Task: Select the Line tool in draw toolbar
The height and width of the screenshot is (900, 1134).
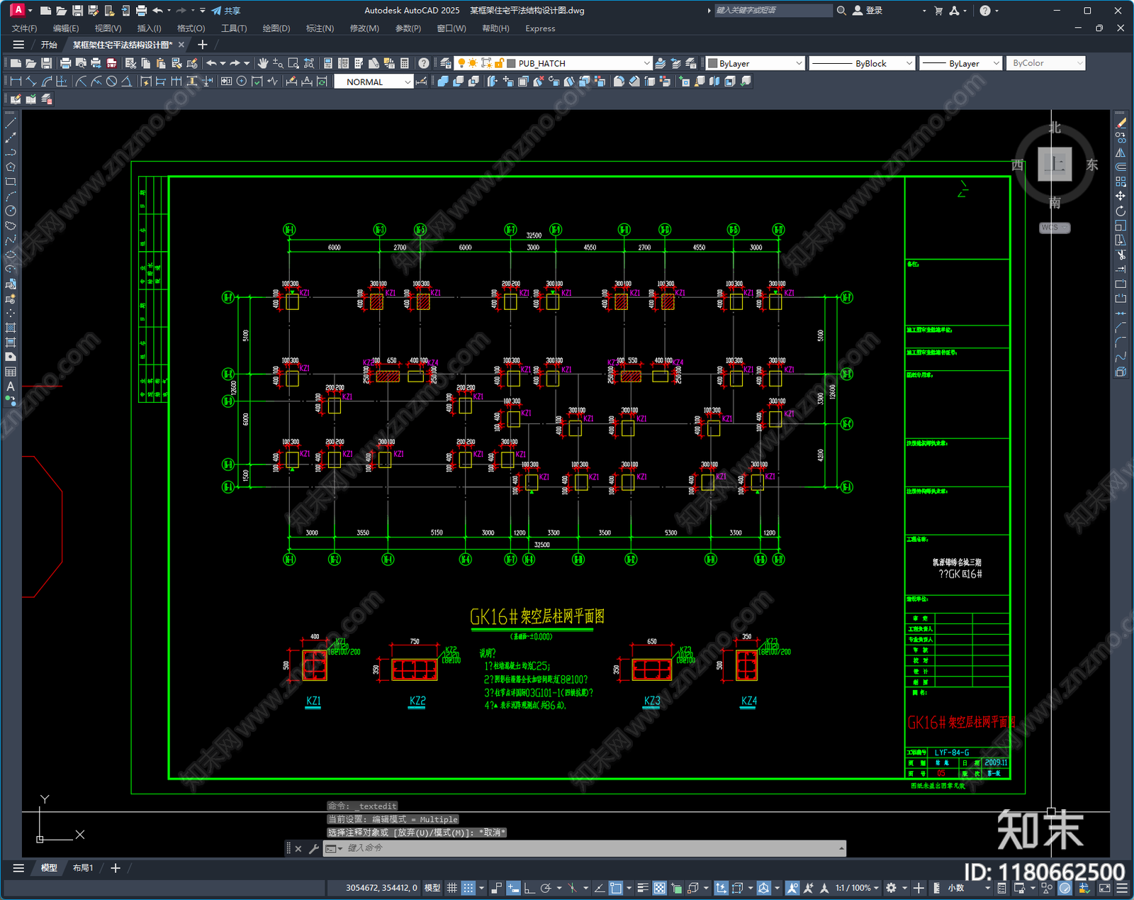Action: coord(11,123)
